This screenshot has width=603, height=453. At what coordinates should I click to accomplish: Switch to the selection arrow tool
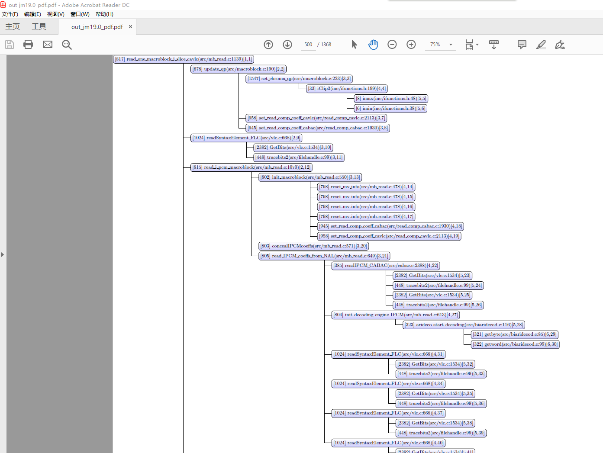click(354, 44)
